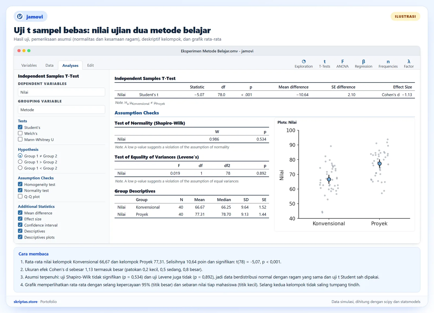
Task: Uncheck the Student's test checkbox
Action: 20,127
